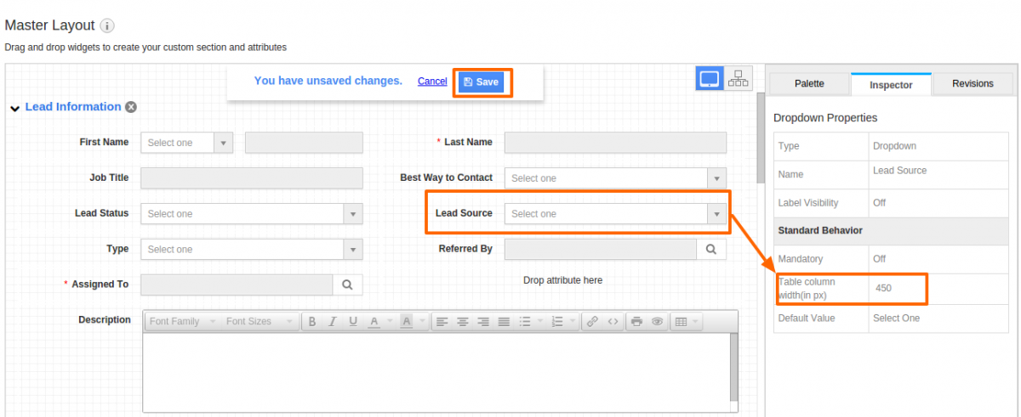Click the Bold formatting icon
This screenshot has width=1021, height=417.
pyautogui.click(x=312, y=322)
